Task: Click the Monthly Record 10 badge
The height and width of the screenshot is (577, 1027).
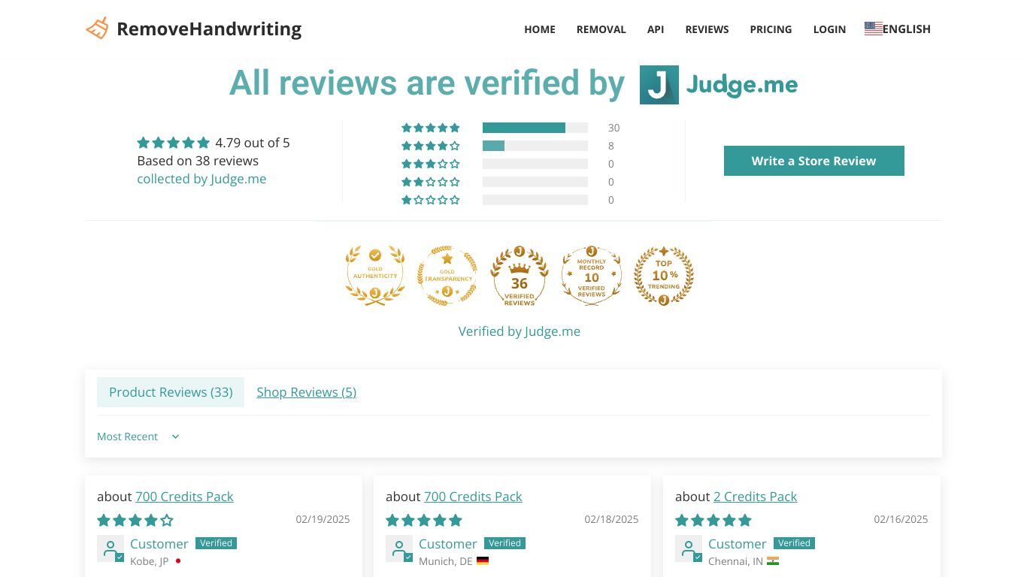Action: [592, 276]
